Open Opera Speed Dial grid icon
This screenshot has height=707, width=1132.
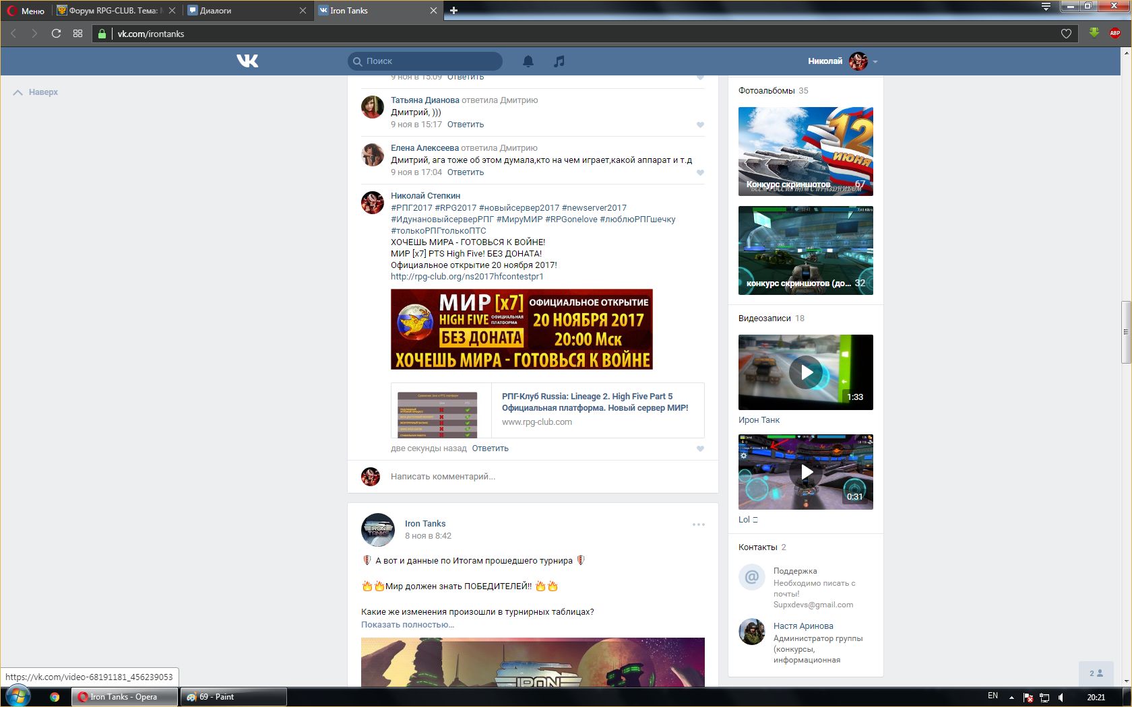click(77, 34)
